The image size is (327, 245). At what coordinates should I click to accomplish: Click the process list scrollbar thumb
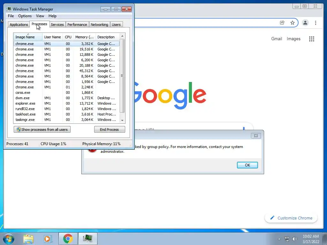point(122,76)
